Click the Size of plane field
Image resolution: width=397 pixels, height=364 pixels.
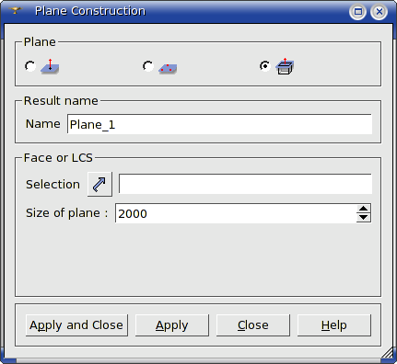(236, 213)
